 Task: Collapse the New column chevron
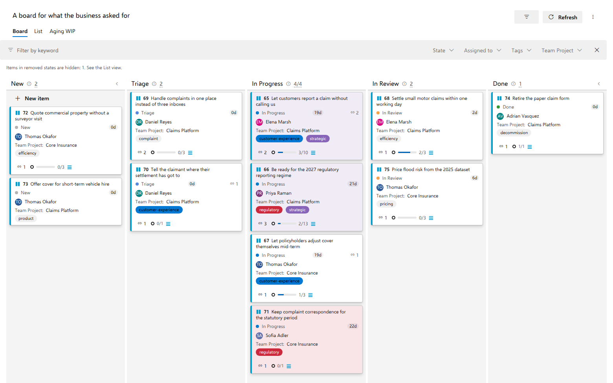point(117,84)
